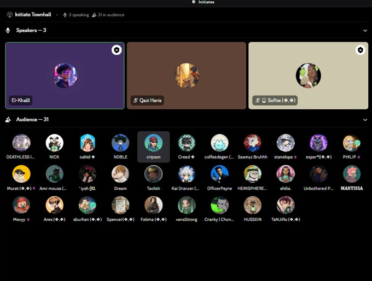The image size is (372, 281).
Task: Select TaNJiRo audience avatar
Action: point(286,206)
